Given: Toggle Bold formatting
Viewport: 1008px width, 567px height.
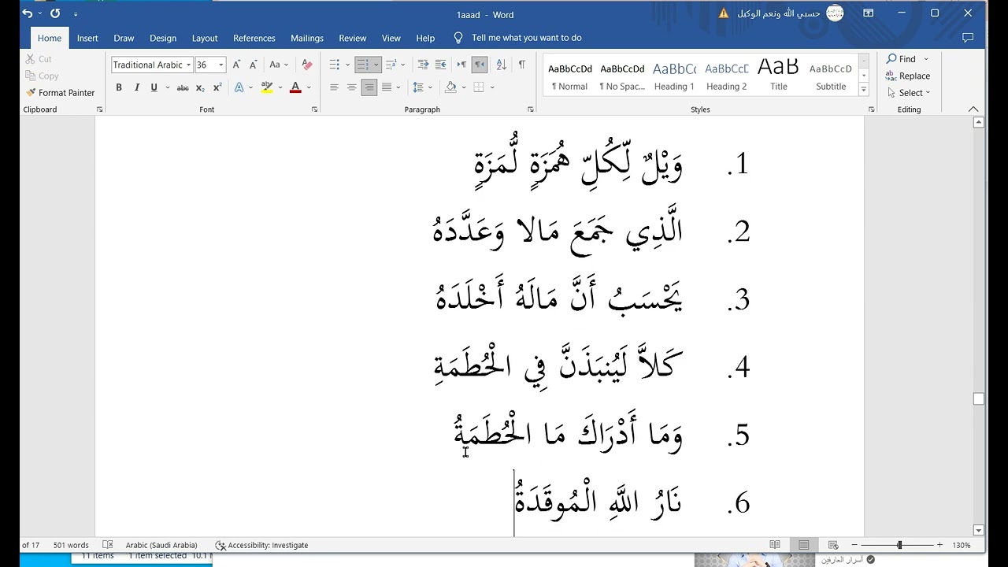Looking at the screenshot, I should click(119, 87).
